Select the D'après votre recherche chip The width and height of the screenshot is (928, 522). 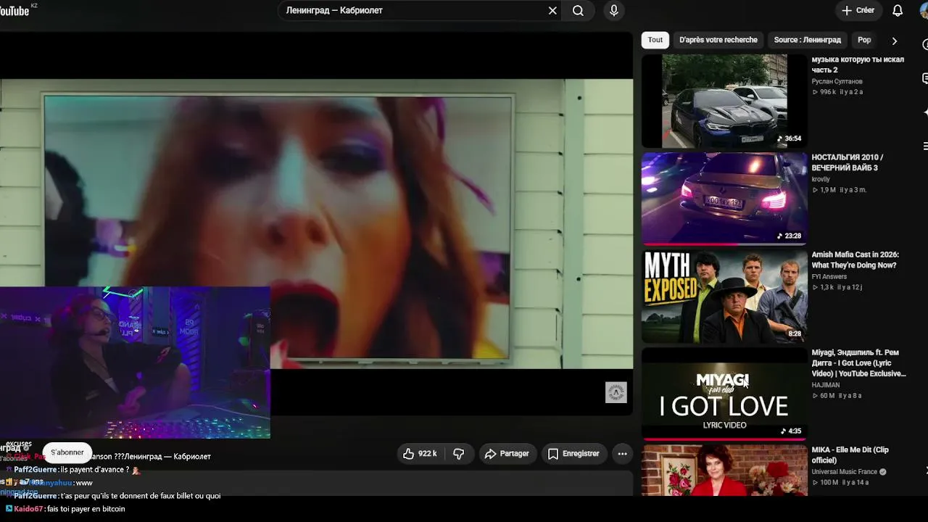(718, 40)
